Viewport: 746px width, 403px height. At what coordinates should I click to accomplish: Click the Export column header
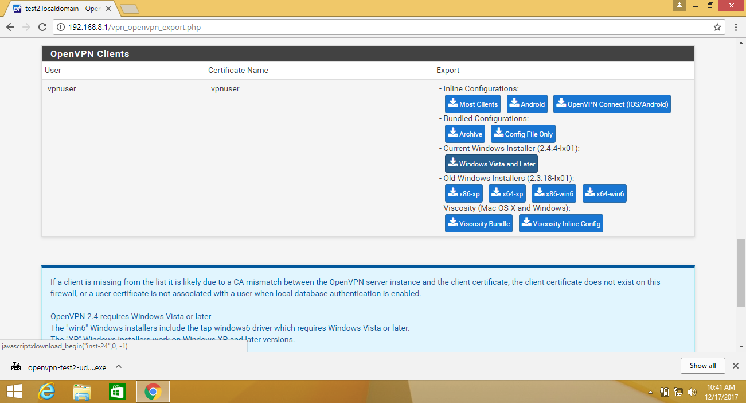pyautogui.click(x=448, y=70)
